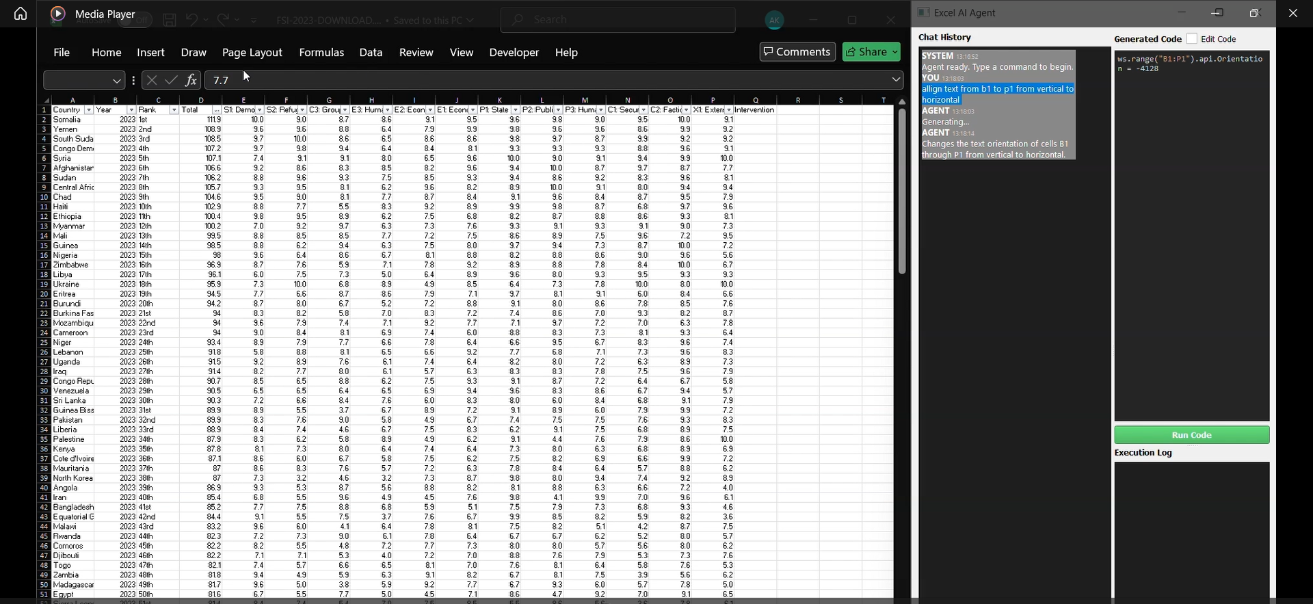Screen dimensions: 1313x604
Task: Click the Intervention header cell
Action: tap(756, 110)
